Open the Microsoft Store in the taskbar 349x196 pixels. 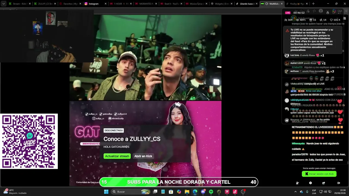point(171,192)
